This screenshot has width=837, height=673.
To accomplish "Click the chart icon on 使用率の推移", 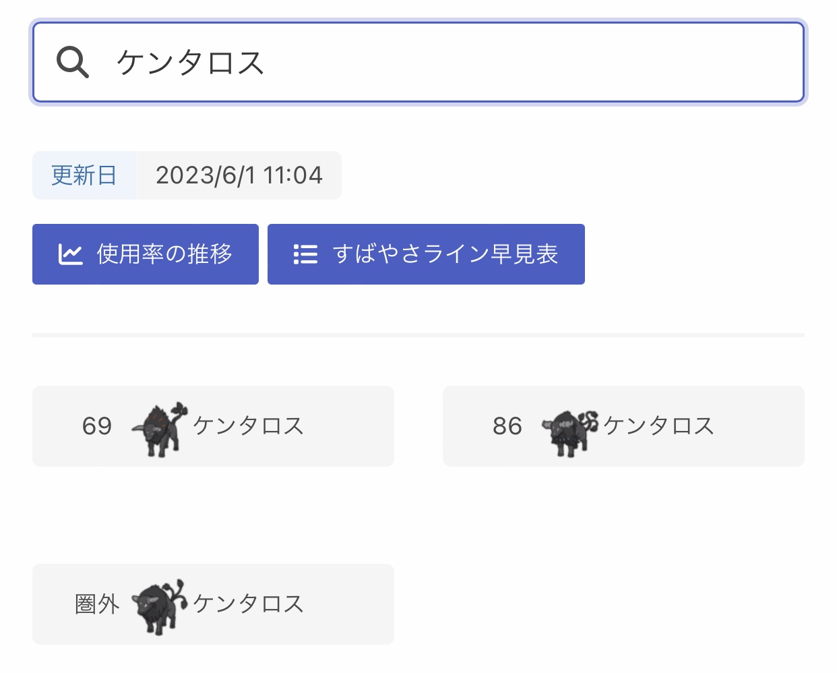I will [71, 254].
